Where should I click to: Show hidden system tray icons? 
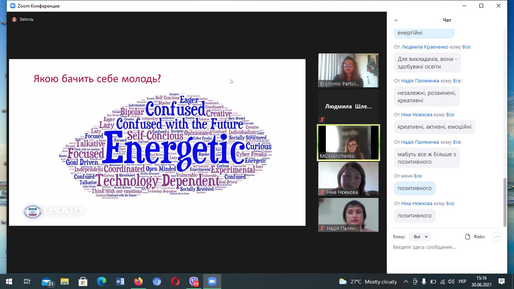406,281
